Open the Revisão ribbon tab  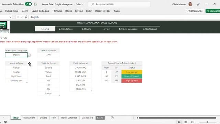79,11
